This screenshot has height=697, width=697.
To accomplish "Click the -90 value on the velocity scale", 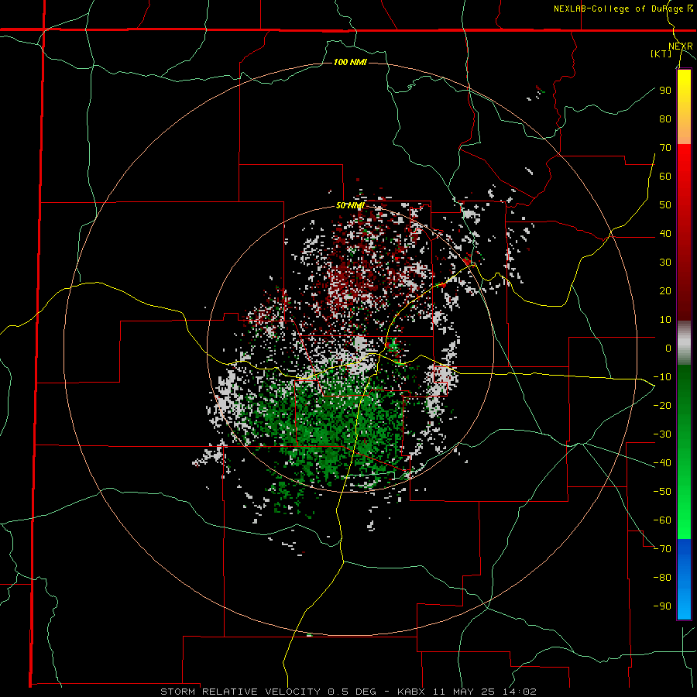I will [x=662, y=606].
